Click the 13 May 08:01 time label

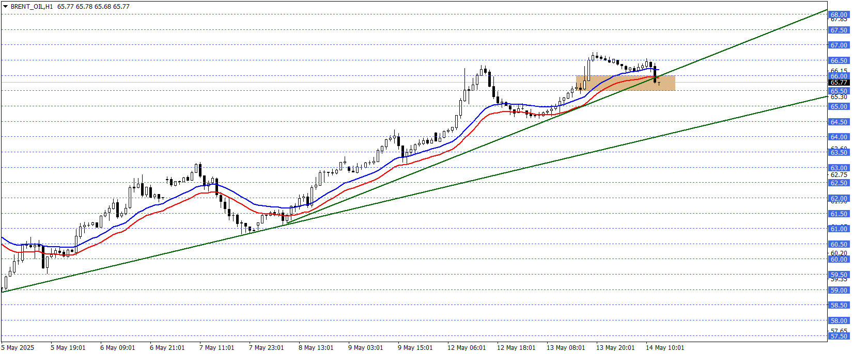point(566,348)
